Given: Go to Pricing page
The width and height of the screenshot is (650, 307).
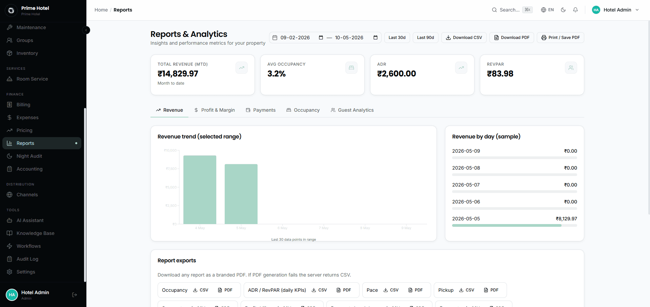Looking at the screenshot, I should point(42,130).
